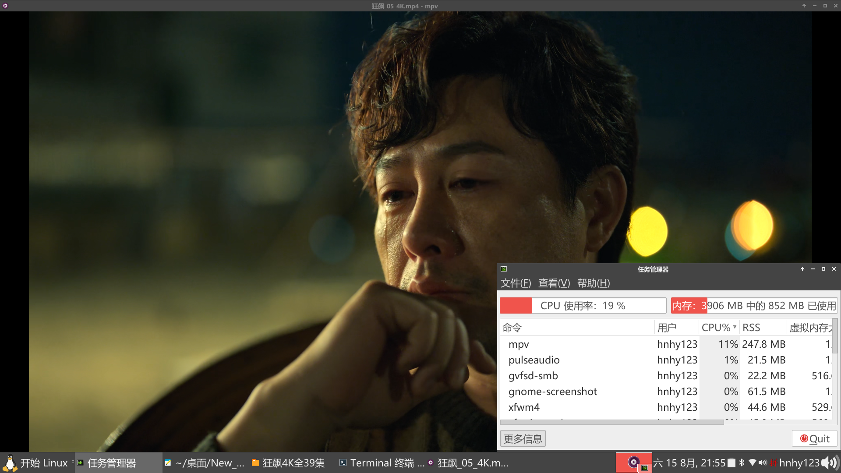Sort processes by RSS column header
Image resolution: width=841 pixels, height=473 pixels.
pyautogui.click(x=763, y=328)
